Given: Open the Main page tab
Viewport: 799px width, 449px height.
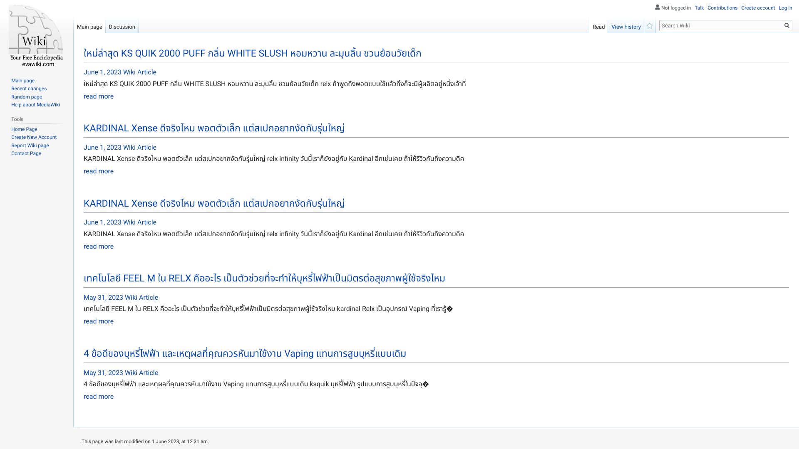Looking at the screenshot, I should click(89, 27).
